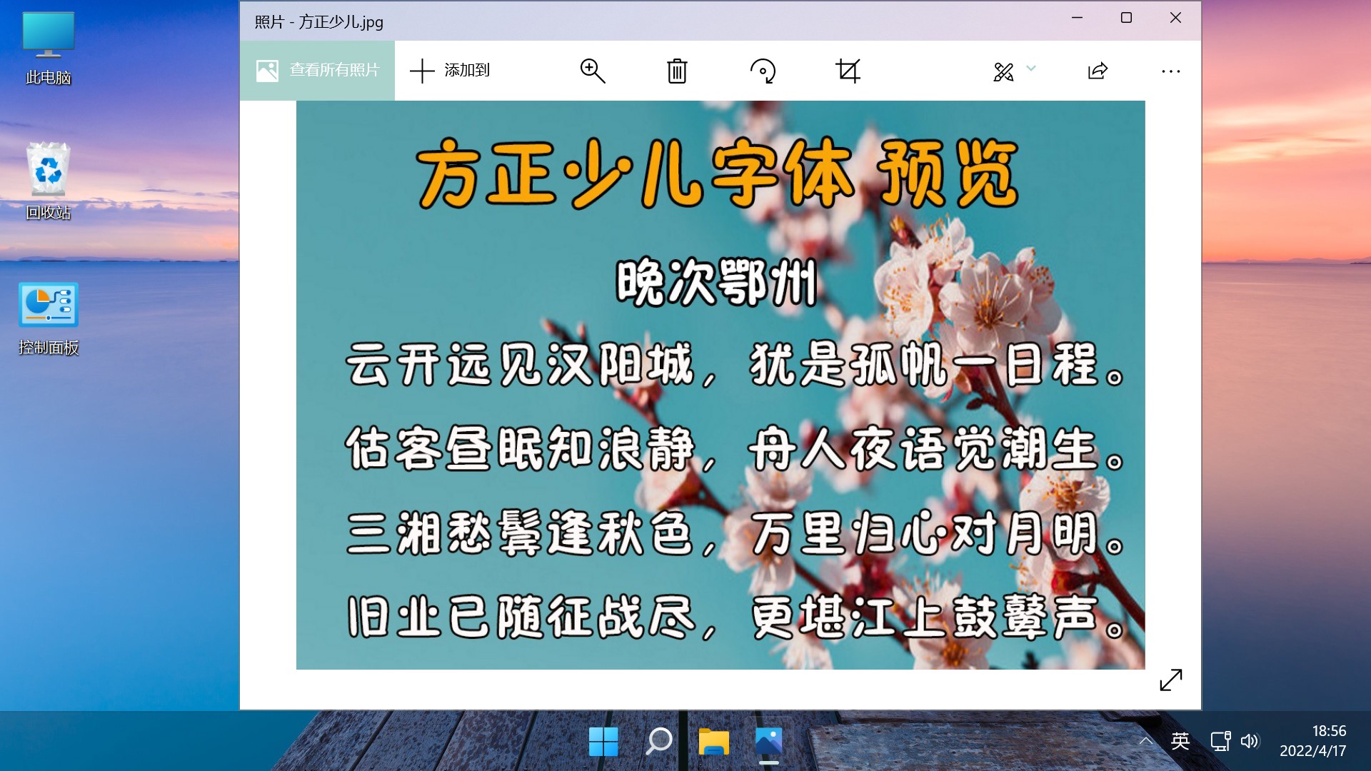Toggle the 英 input method indicator
The height and width of the screenshot is (771, 1371).
pos(1180,741)
